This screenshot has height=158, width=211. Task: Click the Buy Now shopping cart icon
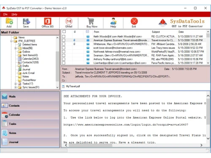click(x=91, y=21)
